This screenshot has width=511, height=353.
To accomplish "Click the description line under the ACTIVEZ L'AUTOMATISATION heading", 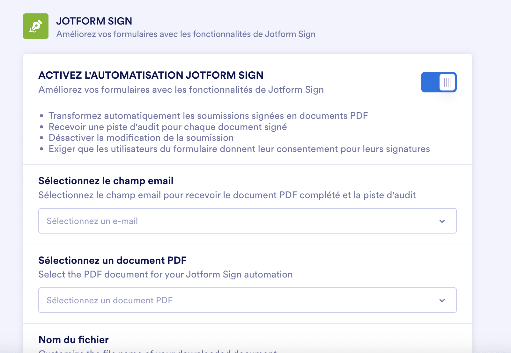I will 181,90.
